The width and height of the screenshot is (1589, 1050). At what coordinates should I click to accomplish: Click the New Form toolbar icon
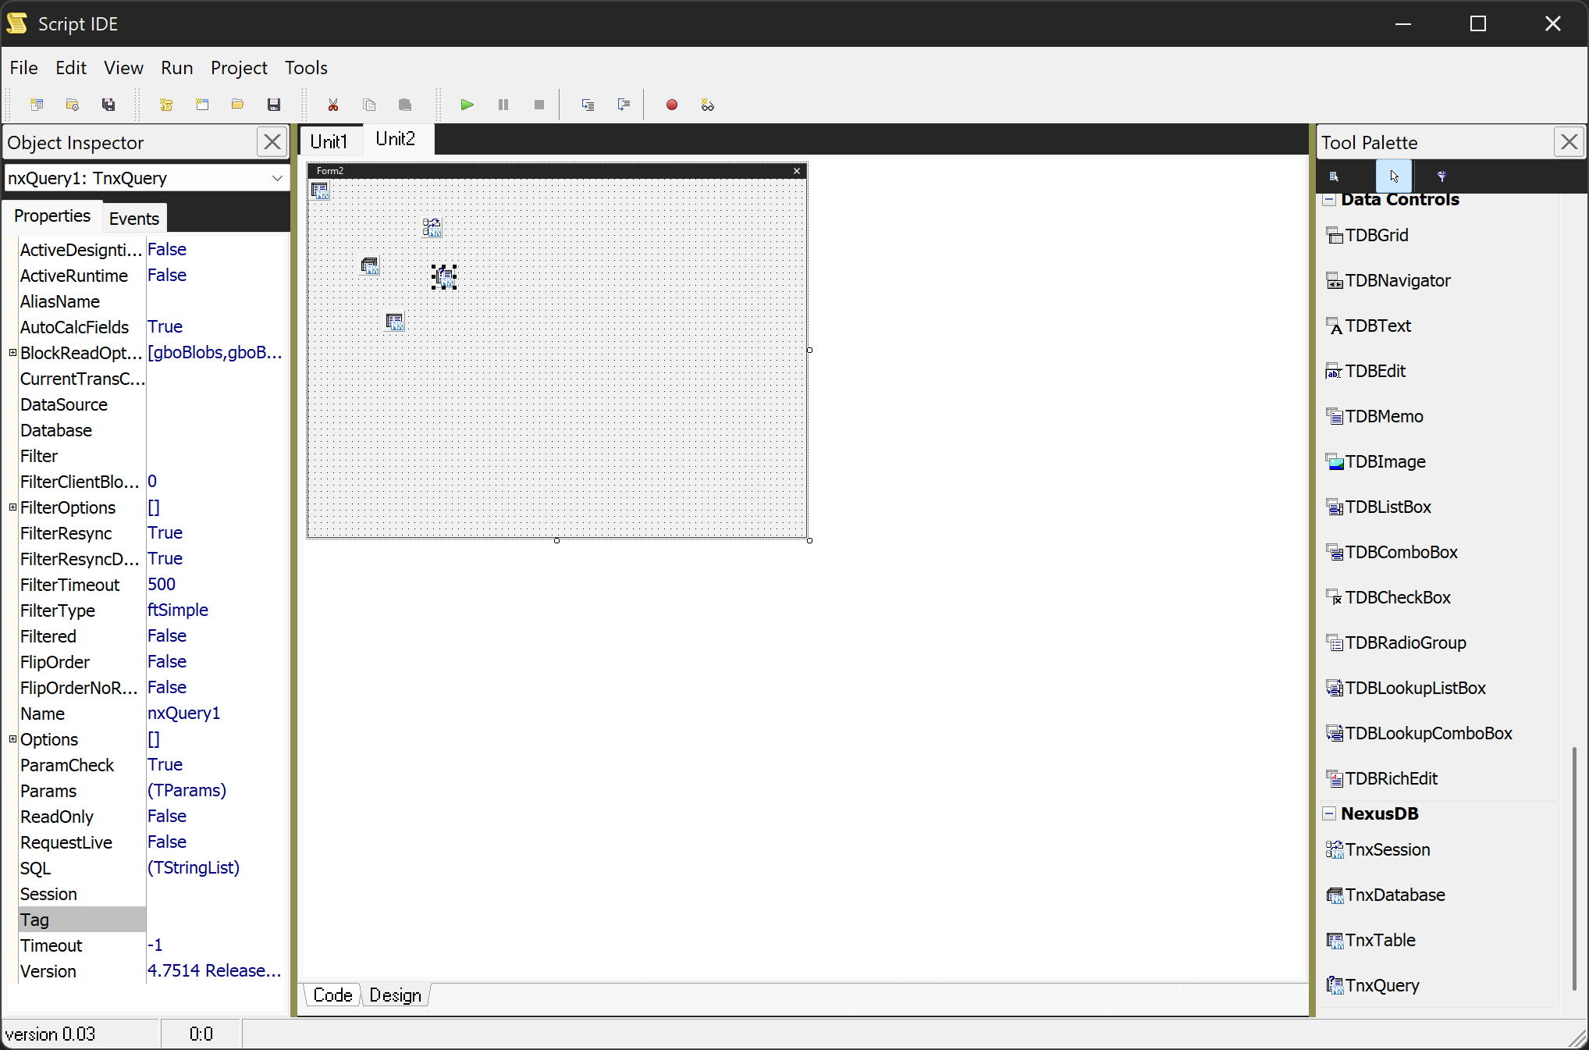pos(202,105)
